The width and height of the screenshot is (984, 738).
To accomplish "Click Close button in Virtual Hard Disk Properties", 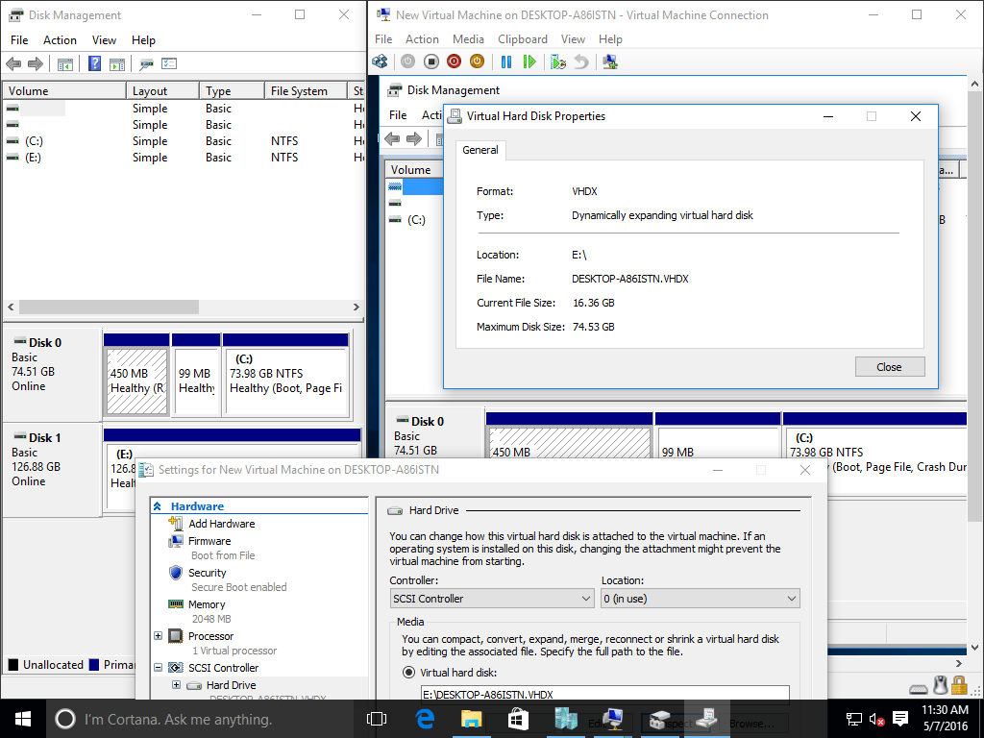I will [x=889, y=367].
